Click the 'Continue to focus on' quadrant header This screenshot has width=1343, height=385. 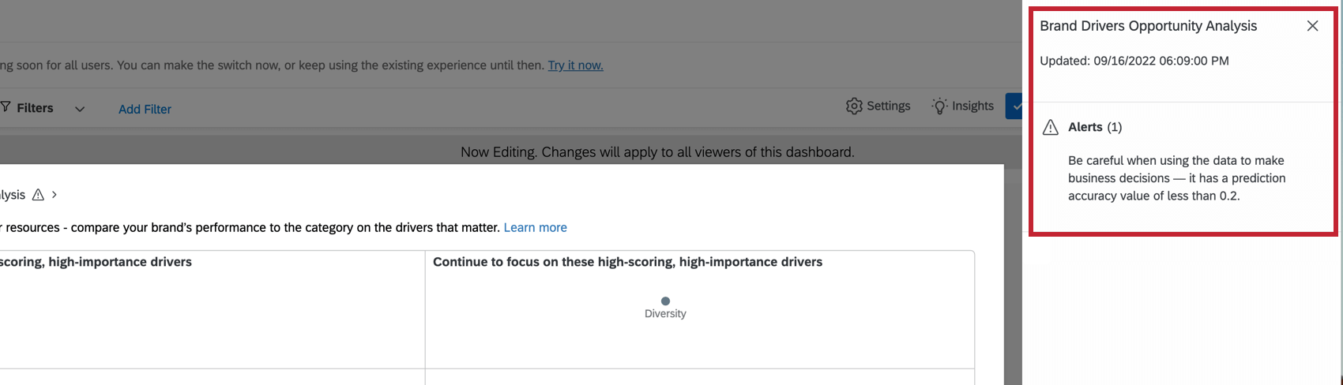coord(627,262)
